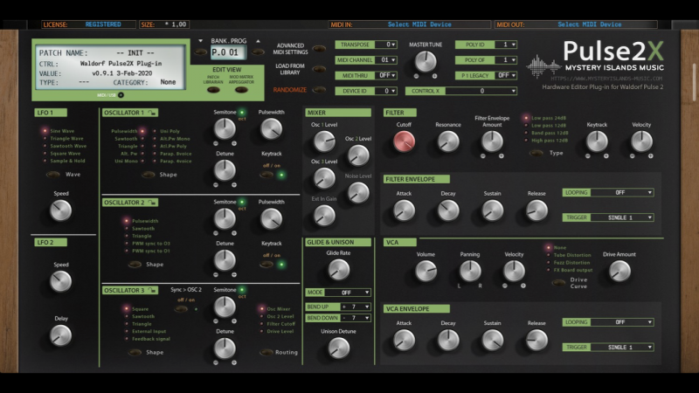Select Low pass 12dB filter type

point(549,125)
